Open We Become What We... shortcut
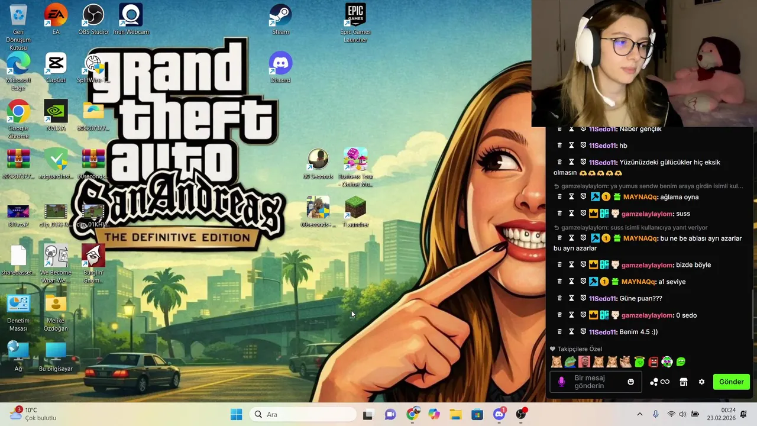The height and width of the screenshot is (426, 757). tap(56, 263)
